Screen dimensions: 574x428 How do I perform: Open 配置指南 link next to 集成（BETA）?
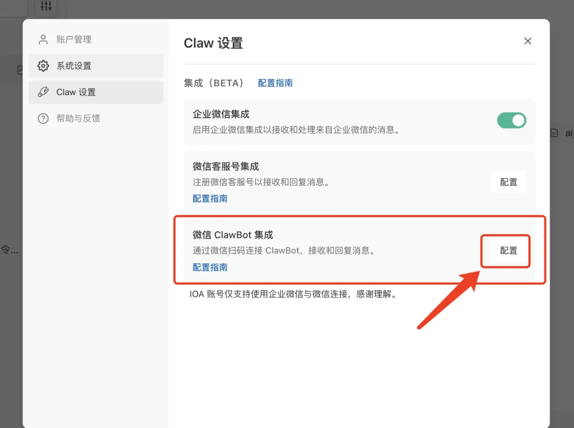click(x=275, y=83)
